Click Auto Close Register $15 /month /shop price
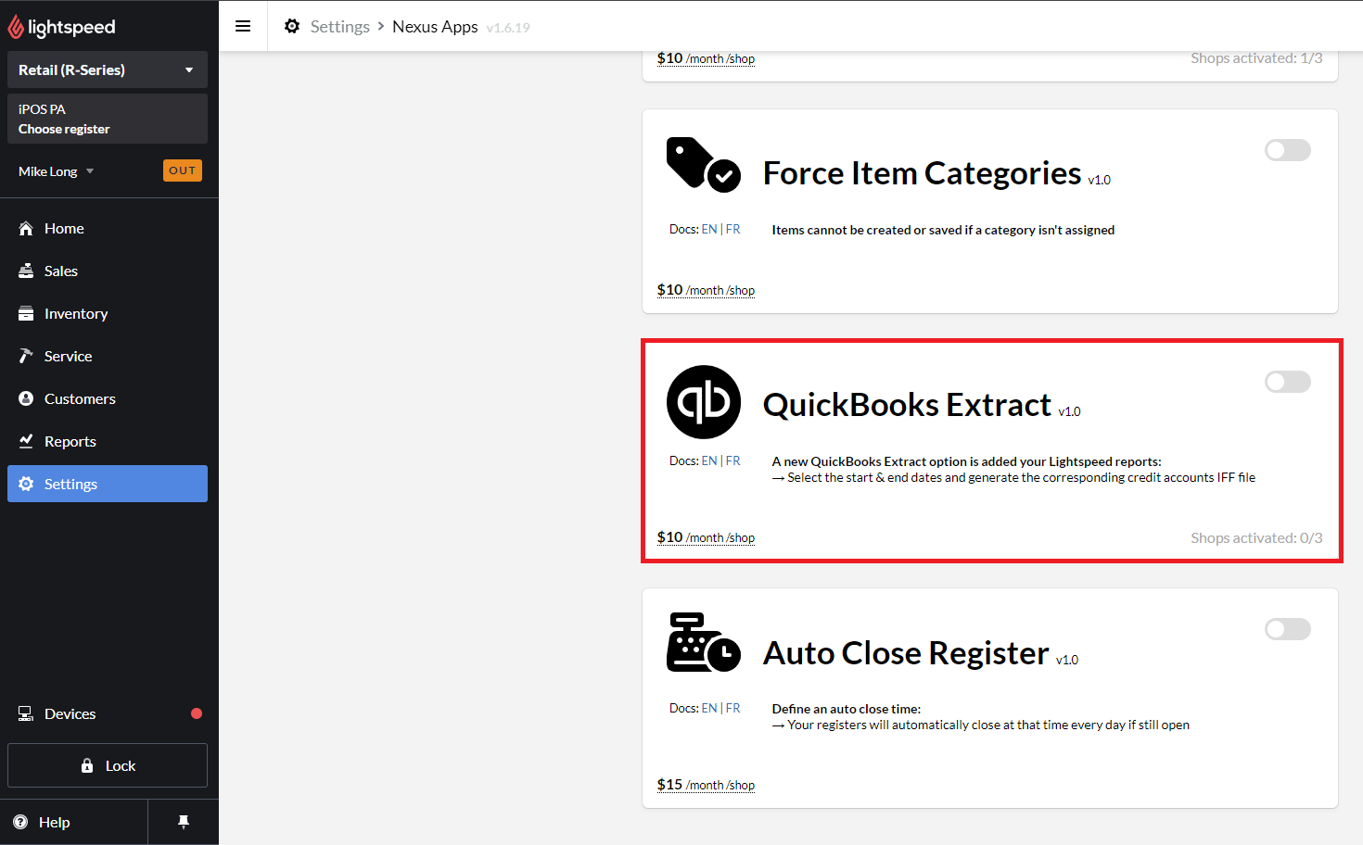This screenshot has width=1363, height=845. [706, 785]
